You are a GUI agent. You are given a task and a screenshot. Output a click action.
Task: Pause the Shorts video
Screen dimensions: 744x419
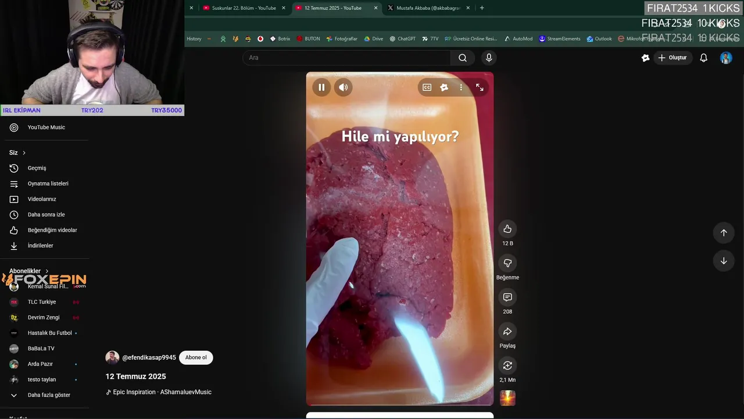click(321, 87)
